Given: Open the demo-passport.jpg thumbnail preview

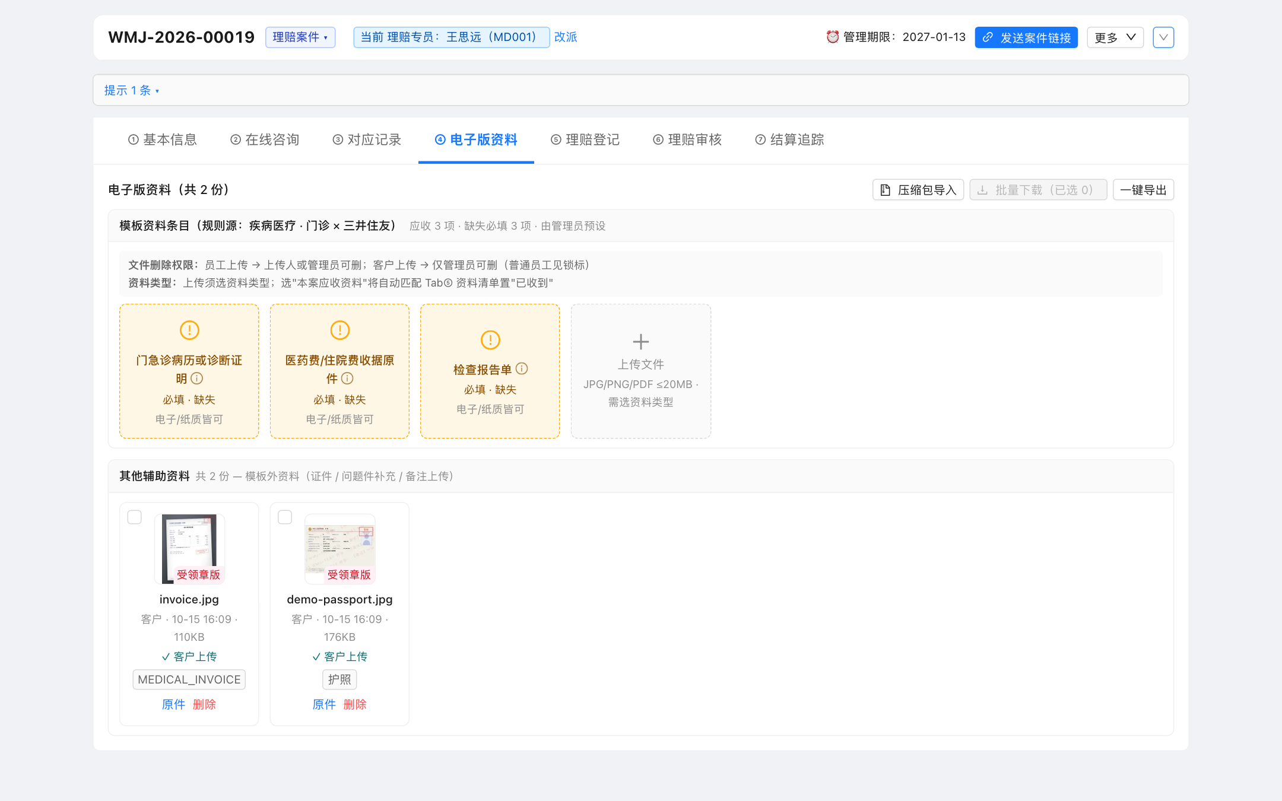Looking at the screenshot, I should [x=340, y=549].
